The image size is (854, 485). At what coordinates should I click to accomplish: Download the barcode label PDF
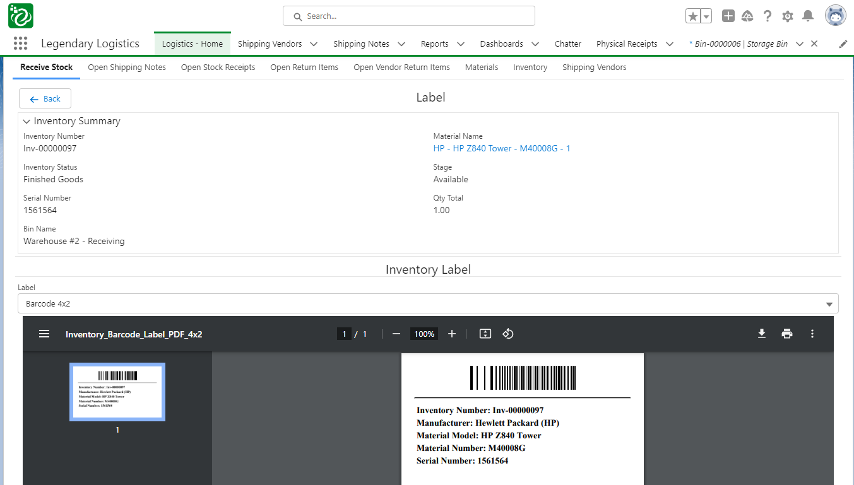[762, 334]
